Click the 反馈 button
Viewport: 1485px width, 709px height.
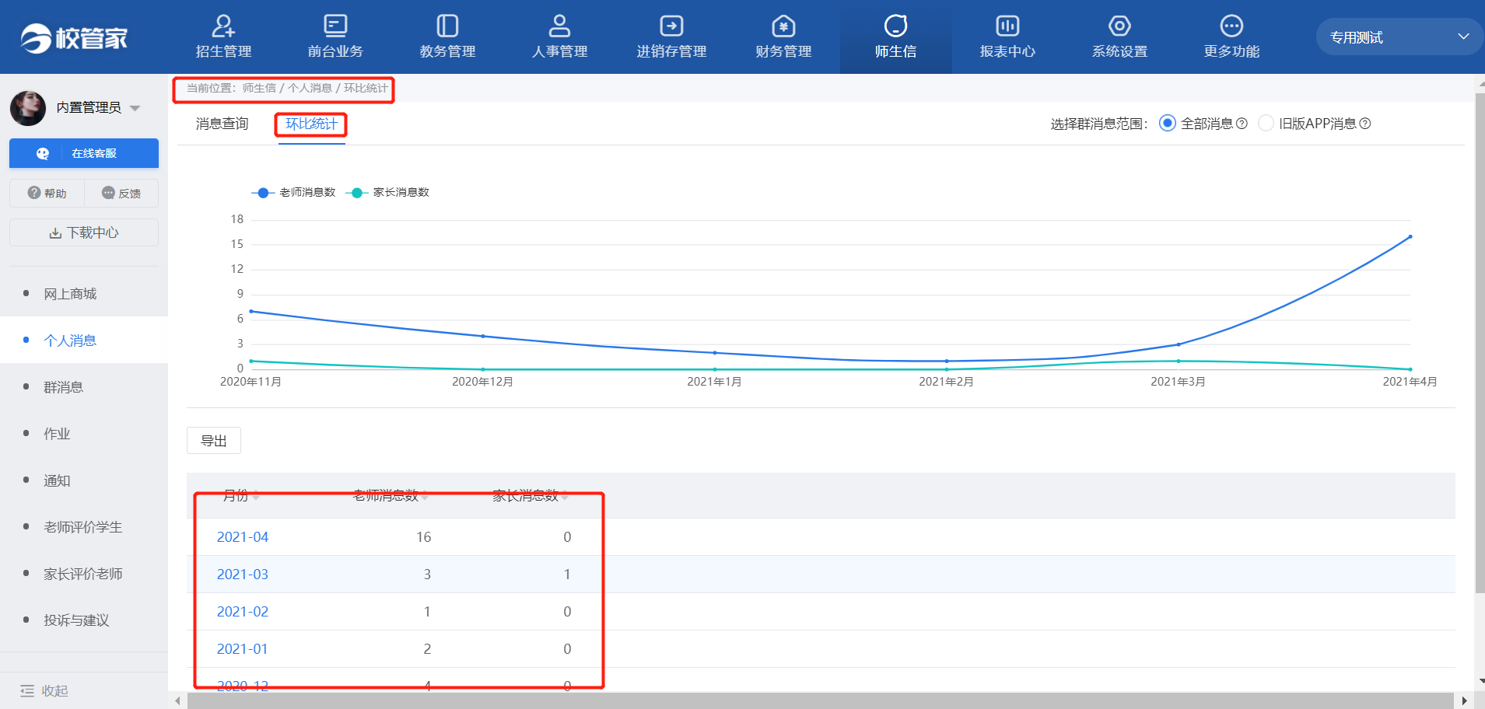121,193
